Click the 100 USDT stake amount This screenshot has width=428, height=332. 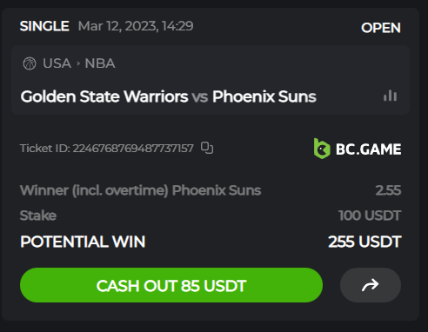tap(370, 216)
